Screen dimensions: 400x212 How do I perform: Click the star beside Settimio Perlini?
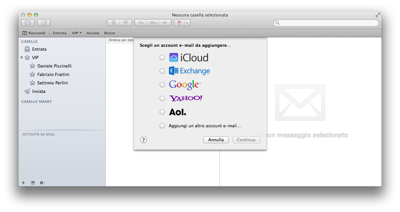coord(32,83)
